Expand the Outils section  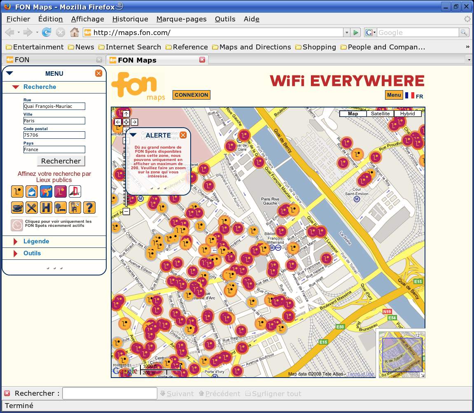pyautogui.click(x=32, y=253)
